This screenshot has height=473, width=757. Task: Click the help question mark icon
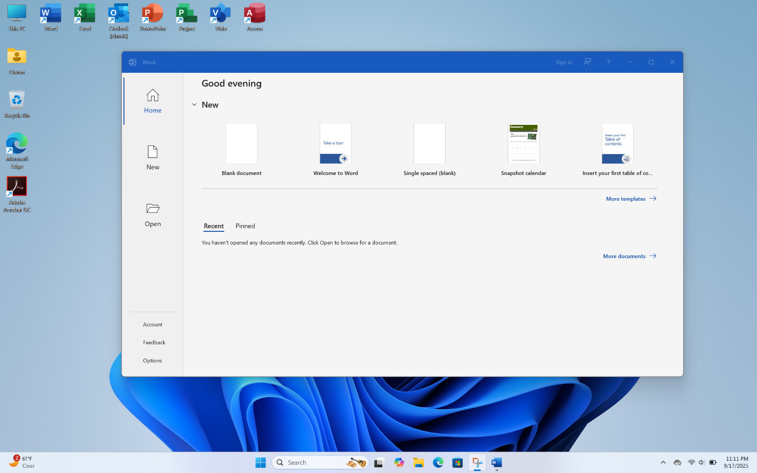point(608,62)
